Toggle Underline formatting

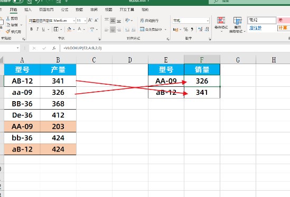point(43,29)
